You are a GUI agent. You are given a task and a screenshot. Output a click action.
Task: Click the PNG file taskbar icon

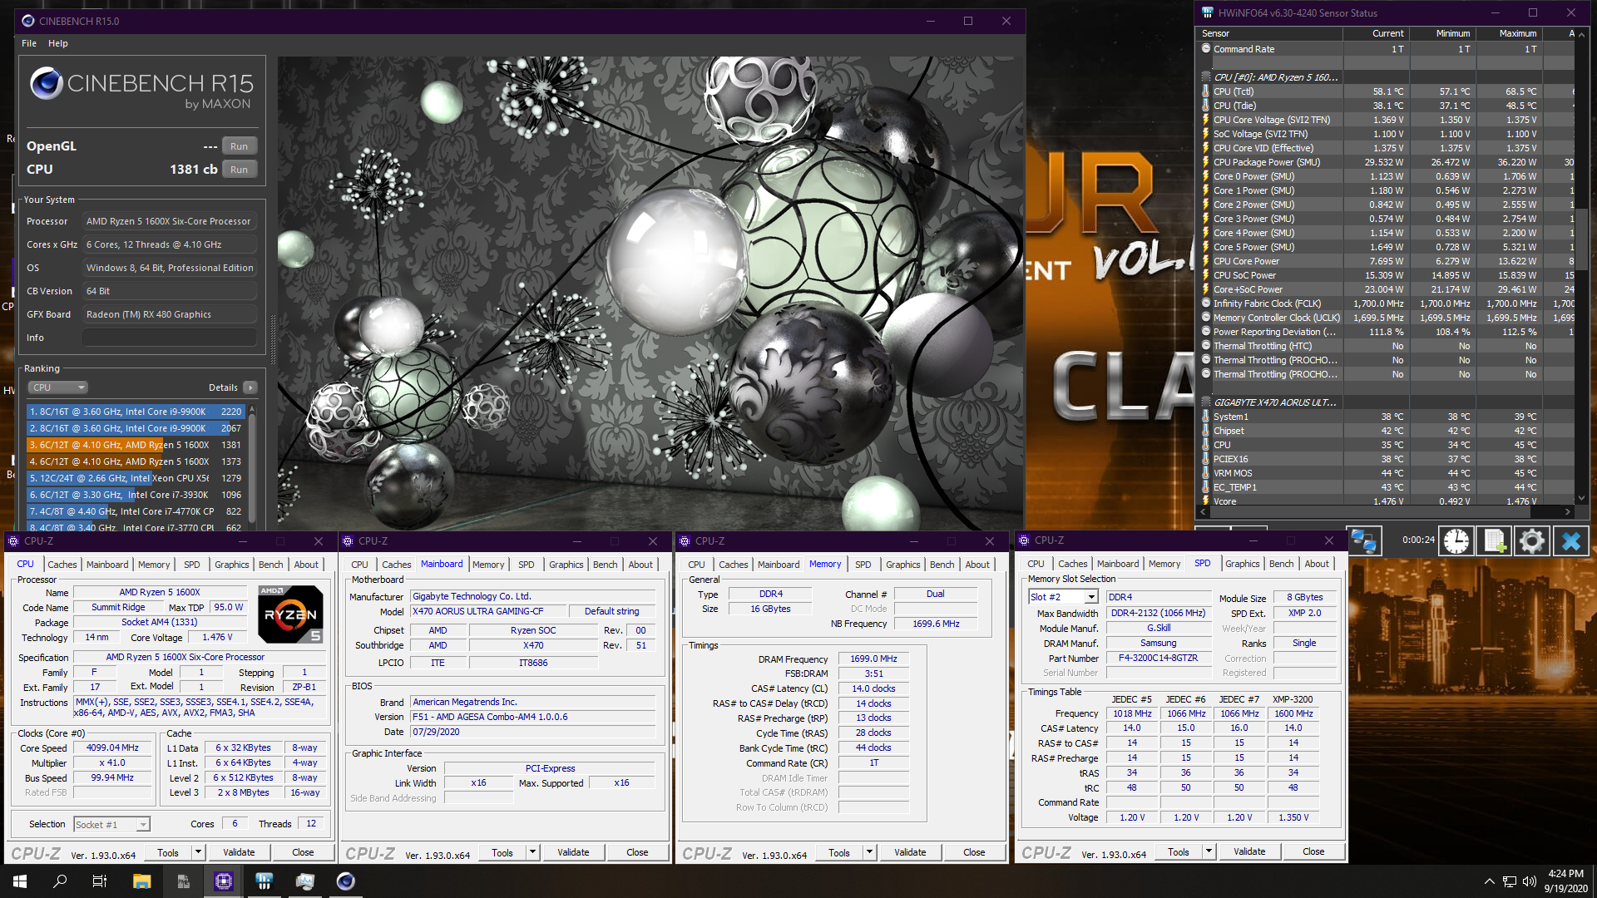tap(183, 881)
